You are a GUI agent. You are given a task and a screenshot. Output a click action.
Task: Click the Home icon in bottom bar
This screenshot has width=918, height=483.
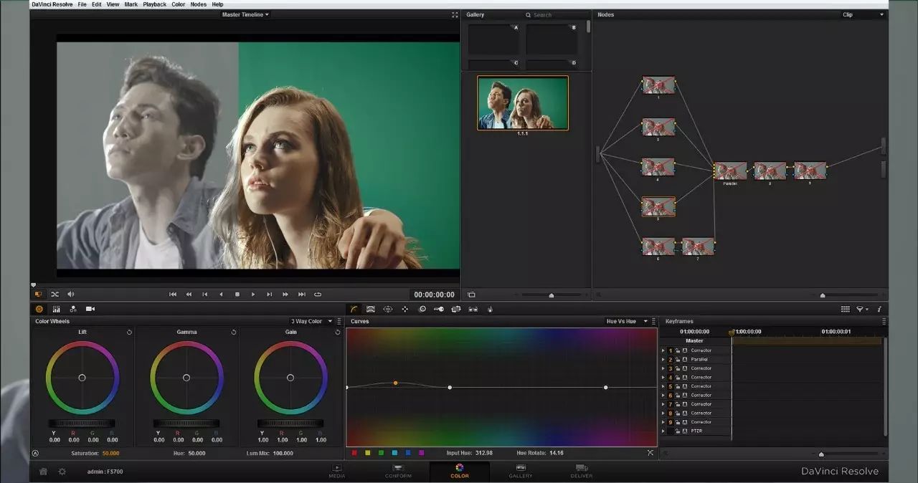tap(44, 472)
